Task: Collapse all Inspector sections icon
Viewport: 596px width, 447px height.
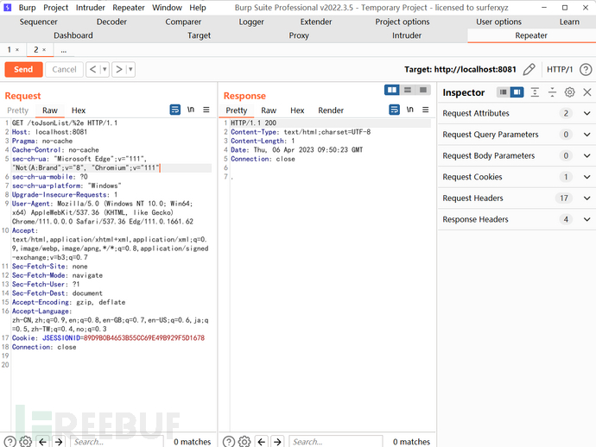Action: pyautogui.click(x=552, y=92)
